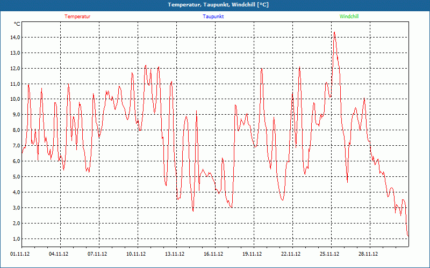Click the 13,0 y-axis value
The width and height of the screenshot is (430, 268).
15,53
